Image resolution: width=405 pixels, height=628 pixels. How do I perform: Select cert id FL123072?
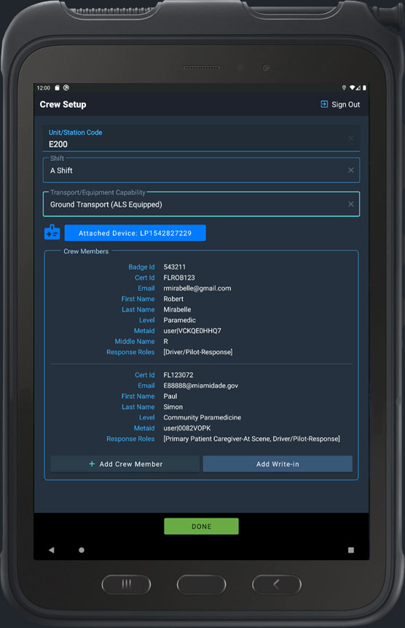coord(178,375)
